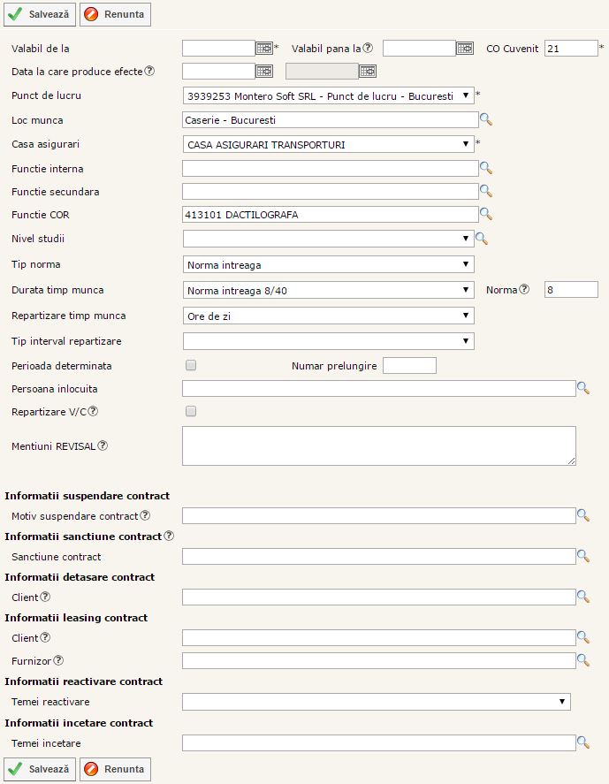Open help icon beside Mentiuni REVISAL
Screen dimensions: 609x784
point(103,445)
